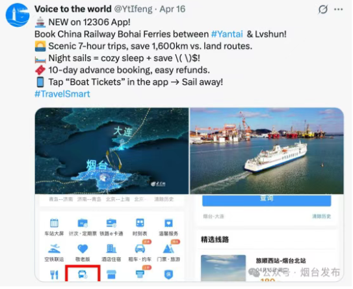Open the #Yantai hashtag link

pyautogui.click(x=227, y=34)
